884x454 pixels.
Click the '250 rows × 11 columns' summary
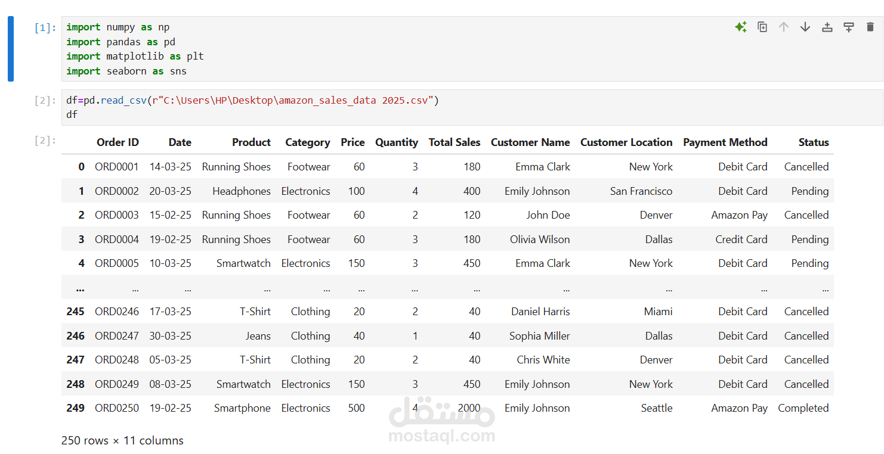point(122,440)
